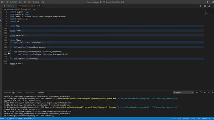Click 'Spaces: 4' indentation setting
214x120 pixels.
tap(186, 119)
